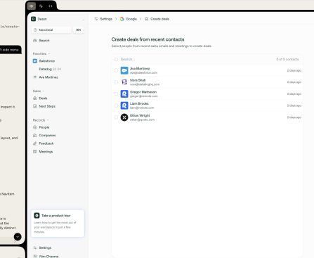Click the product tour card icon
314x258 pixels.
pyautogui.click(x=37, y=215)
